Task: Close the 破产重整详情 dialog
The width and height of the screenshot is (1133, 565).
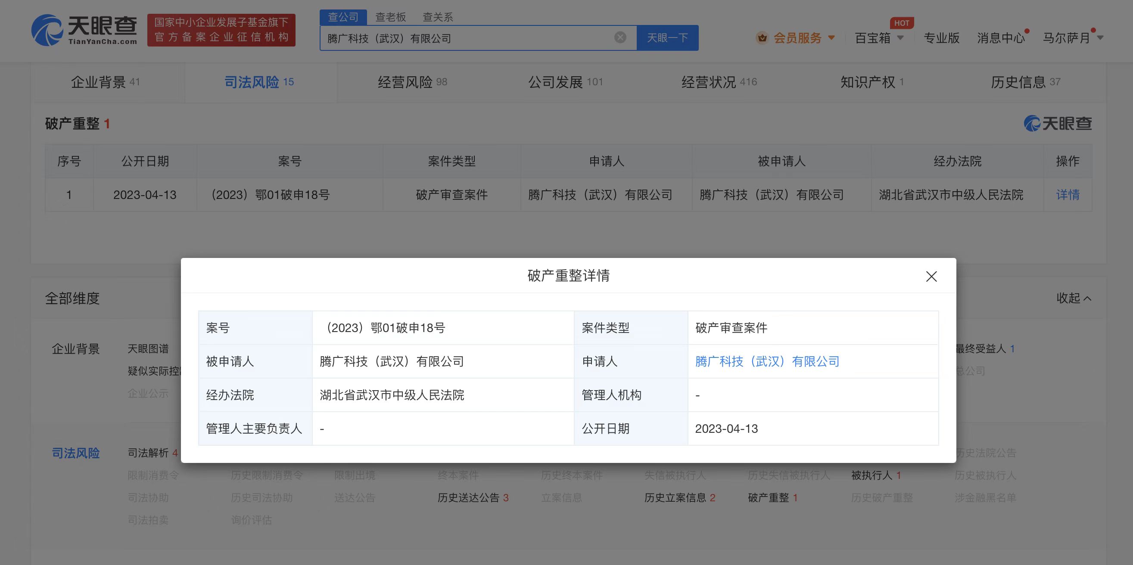Action: click(x=931, y=276)
